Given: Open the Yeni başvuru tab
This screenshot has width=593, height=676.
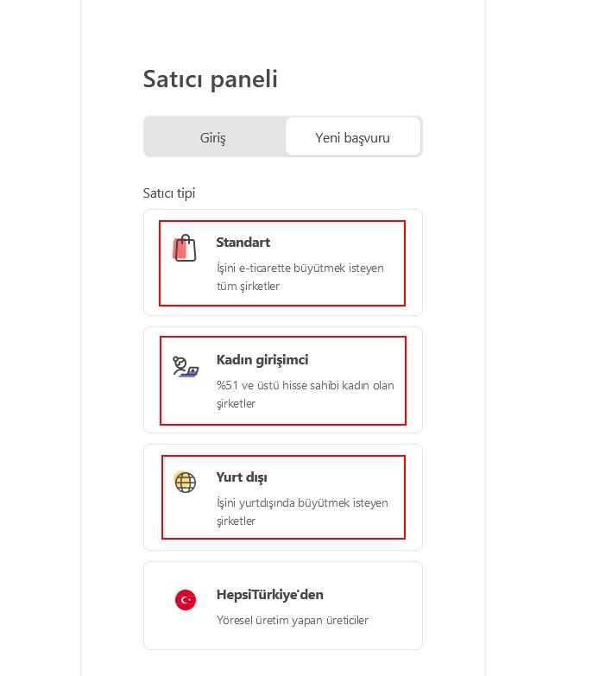Looking at the screenshot, I should coord(352,137).
